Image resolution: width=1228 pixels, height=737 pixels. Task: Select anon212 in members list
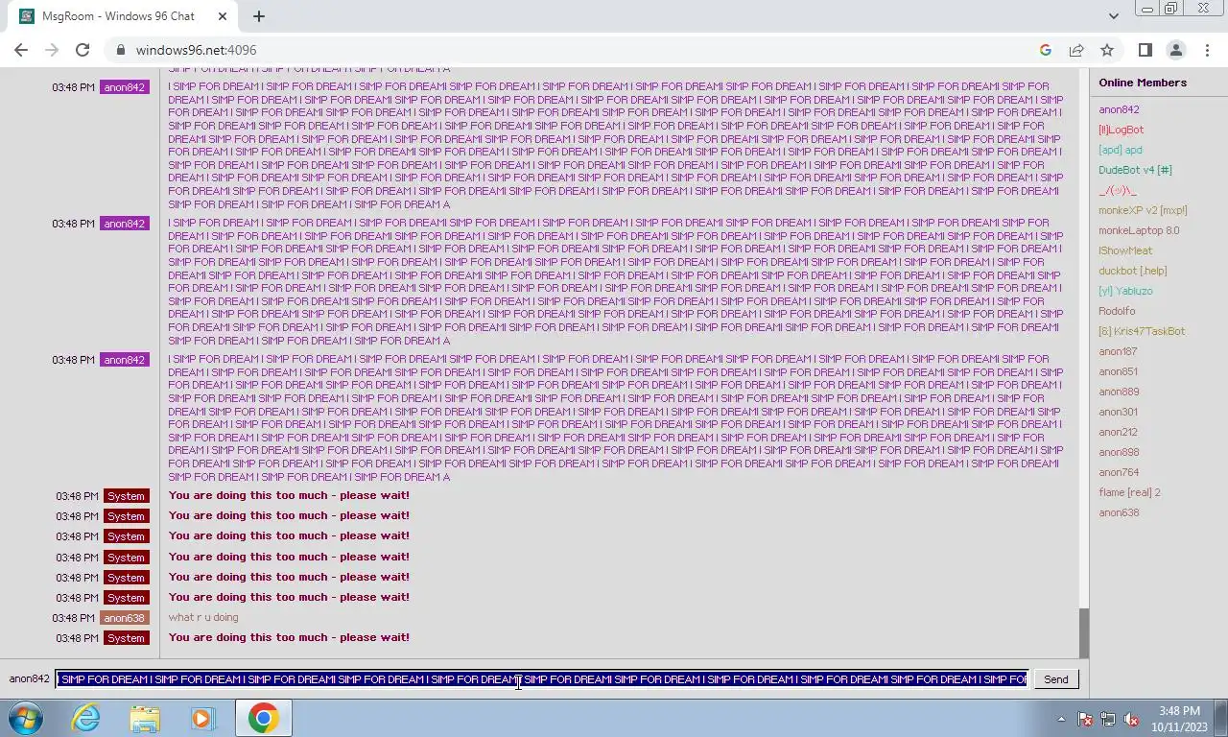coord(1118,432)
